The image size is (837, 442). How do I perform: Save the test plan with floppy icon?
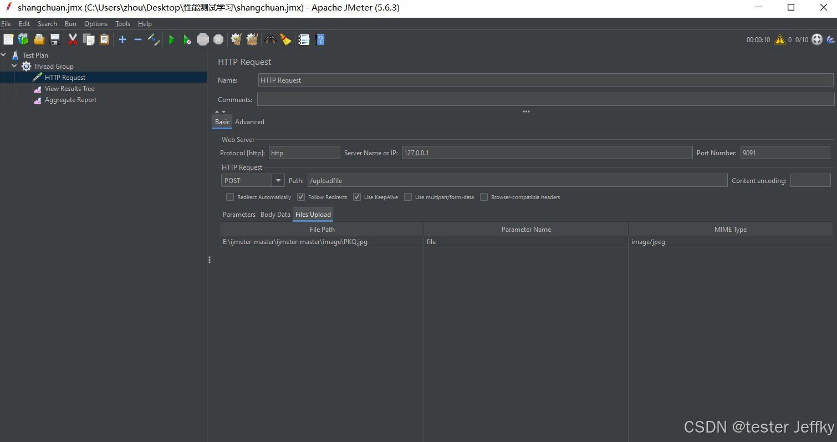54,39
